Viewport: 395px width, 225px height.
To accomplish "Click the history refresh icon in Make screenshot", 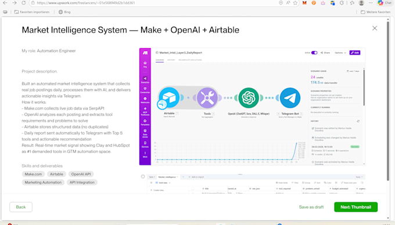I will pos(358,121).
